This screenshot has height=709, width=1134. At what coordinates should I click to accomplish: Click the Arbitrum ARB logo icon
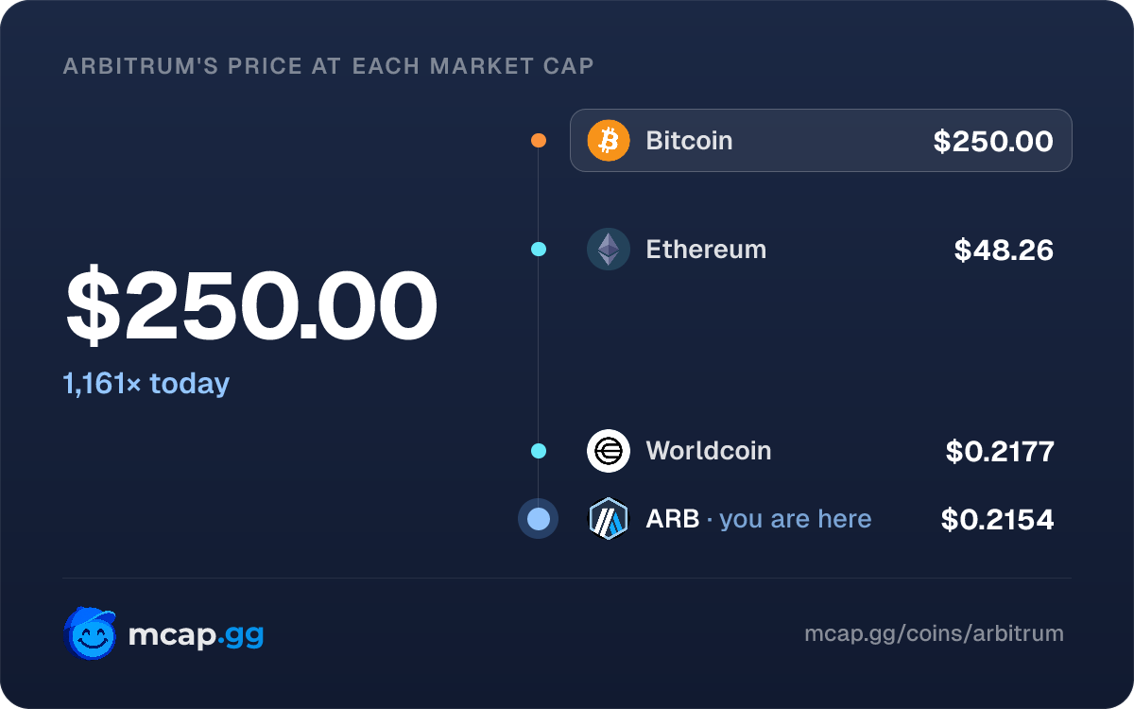coord(609,519)
